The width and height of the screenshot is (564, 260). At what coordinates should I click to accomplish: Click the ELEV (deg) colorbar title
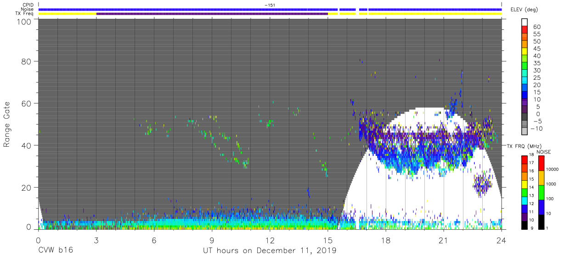[x=524, y=9]
